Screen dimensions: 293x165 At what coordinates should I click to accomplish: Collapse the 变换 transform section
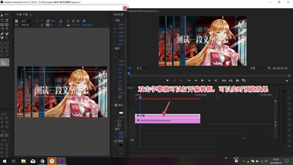[112, 20]
